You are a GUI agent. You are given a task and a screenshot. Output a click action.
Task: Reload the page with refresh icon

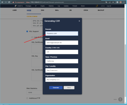9,2
